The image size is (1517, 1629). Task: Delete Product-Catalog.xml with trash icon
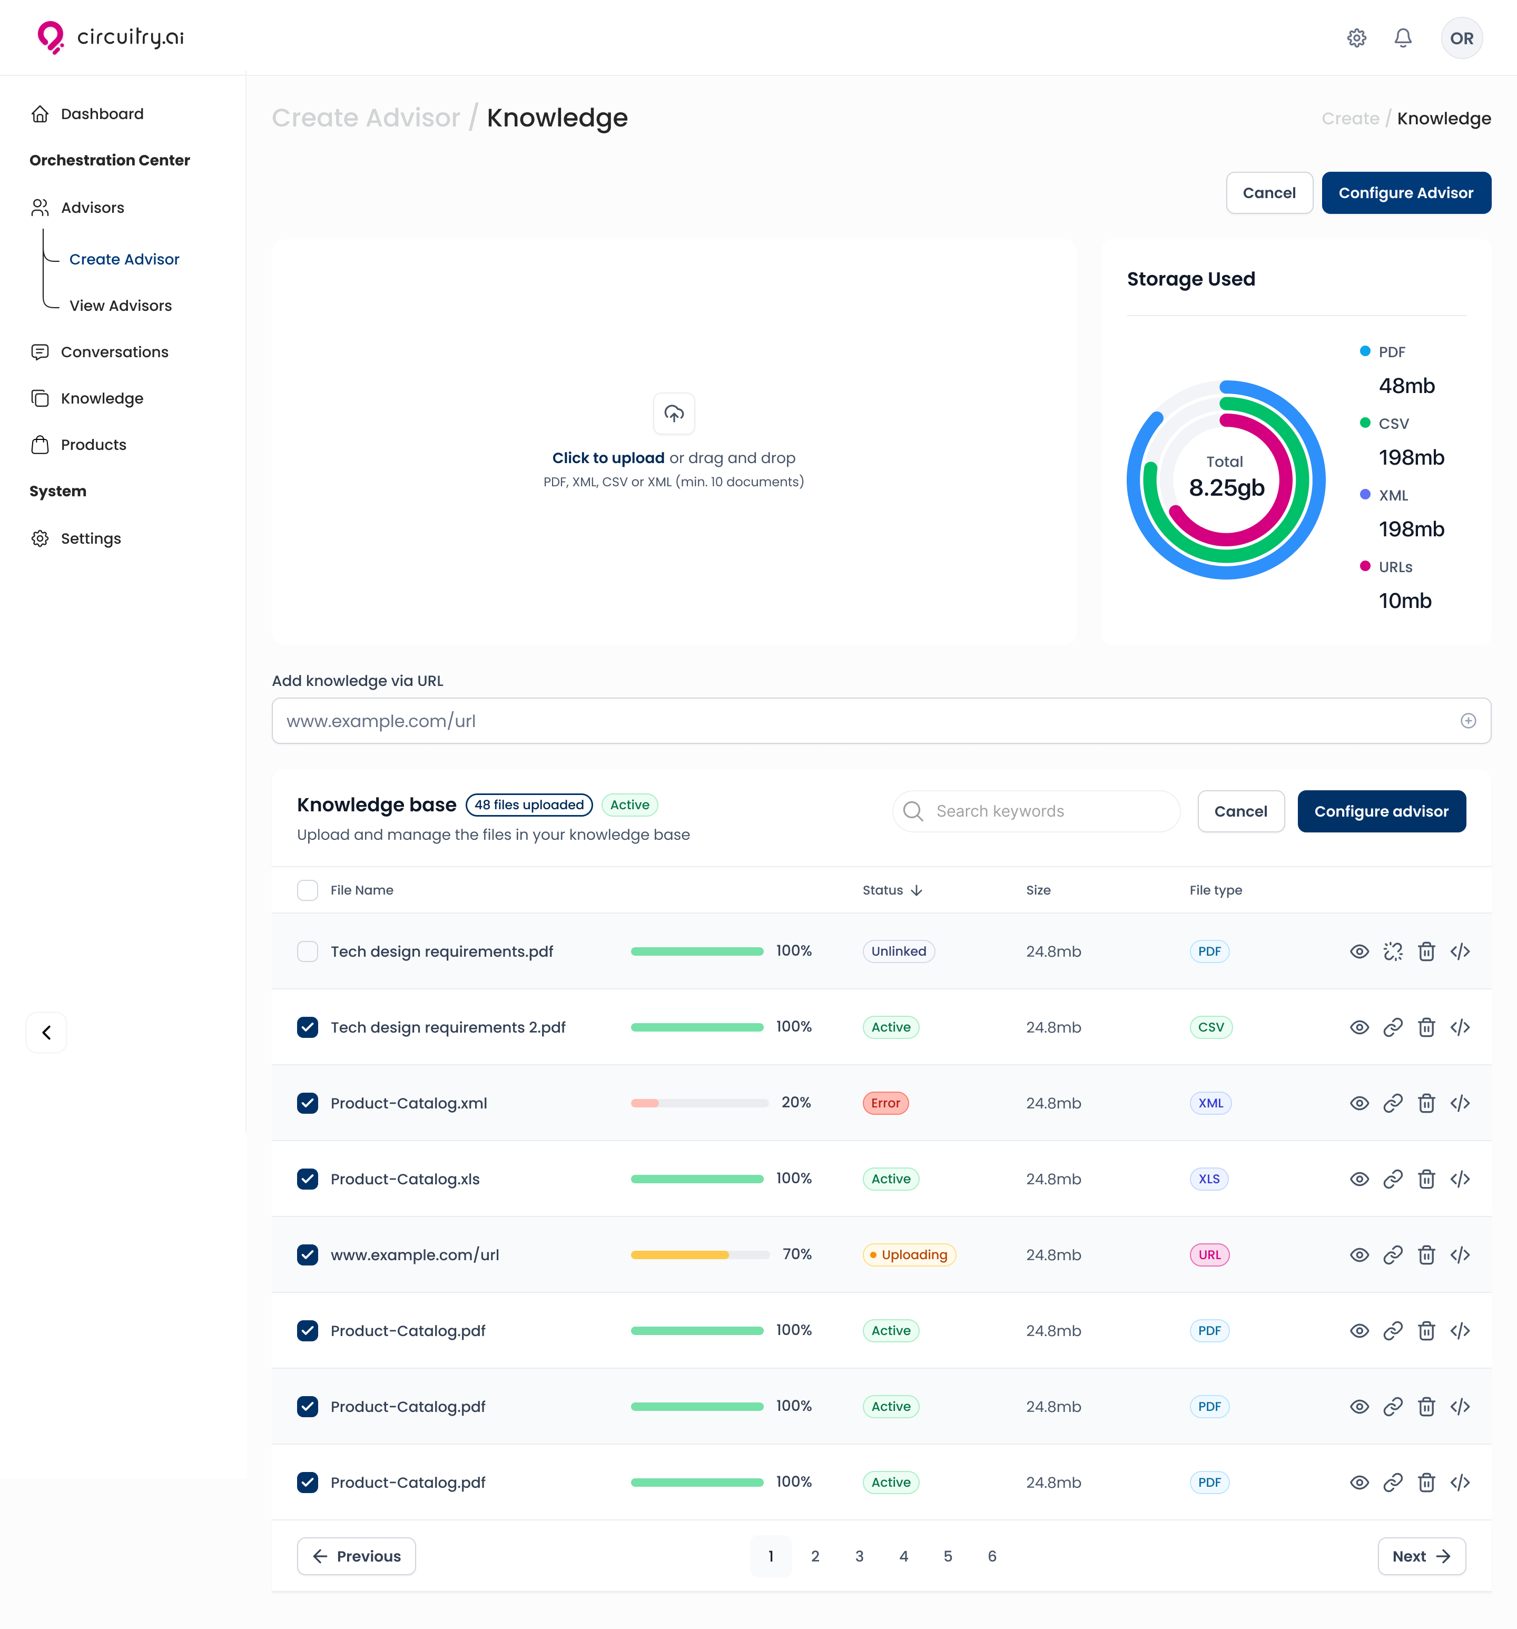[x=1426, y=1103]
